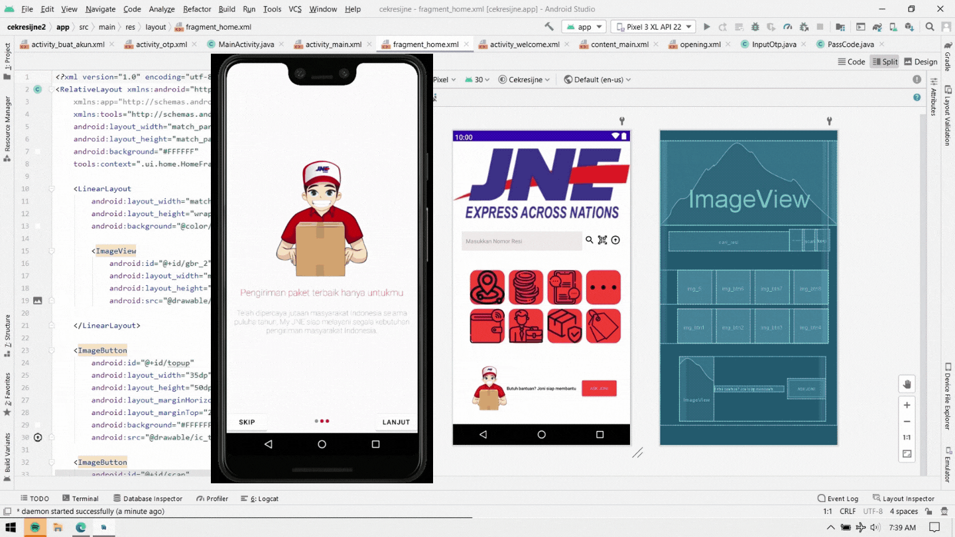Open the 'Pixel 3 XL API 22' device dropdown
This screenshot has height=537, width=955.
click(x=653, y=27)
